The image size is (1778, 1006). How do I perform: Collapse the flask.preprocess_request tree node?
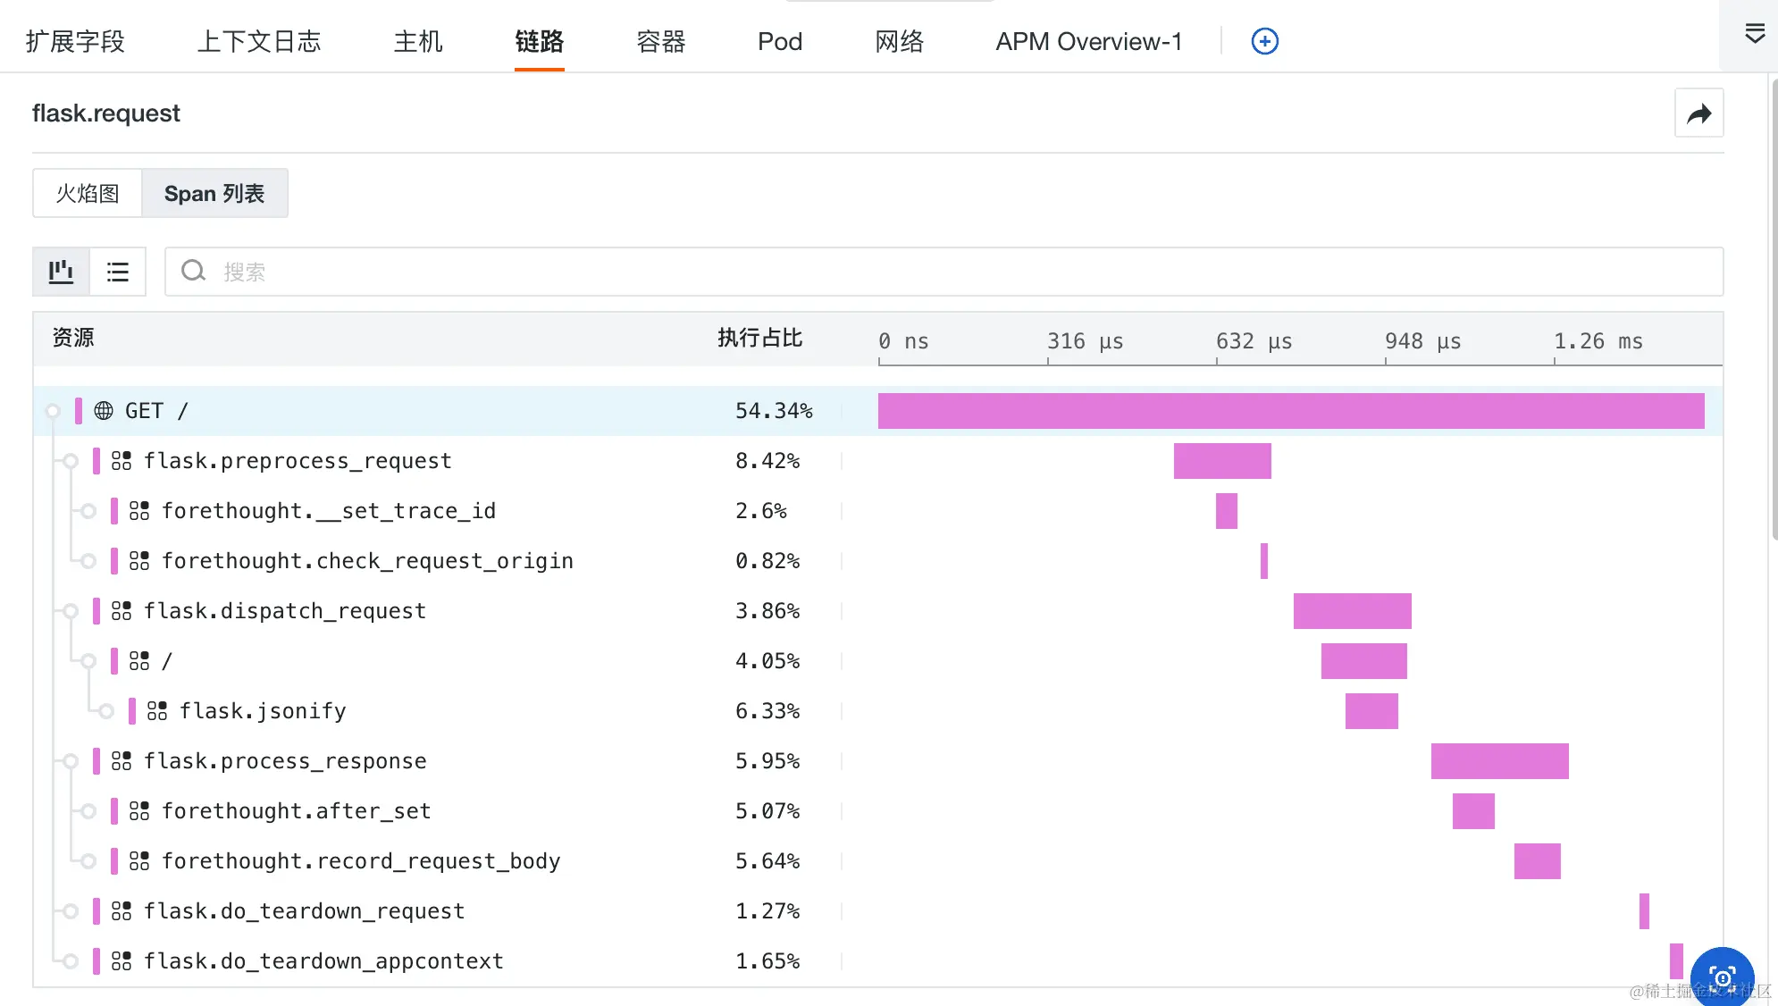(x=71, y=461)
